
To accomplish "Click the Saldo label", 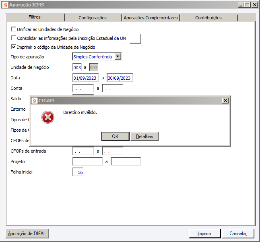I will pos(16,99).
